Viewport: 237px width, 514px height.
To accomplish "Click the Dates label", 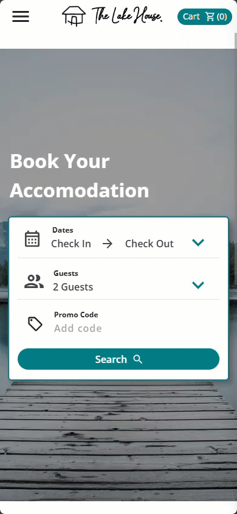I will coord(63,230).
